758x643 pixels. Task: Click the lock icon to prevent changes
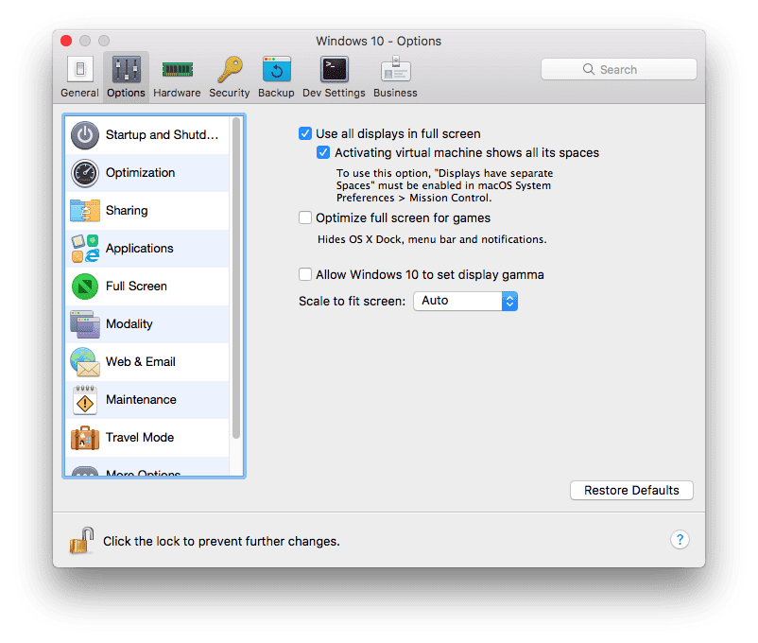pyautogui.click(x=81, y=541)
